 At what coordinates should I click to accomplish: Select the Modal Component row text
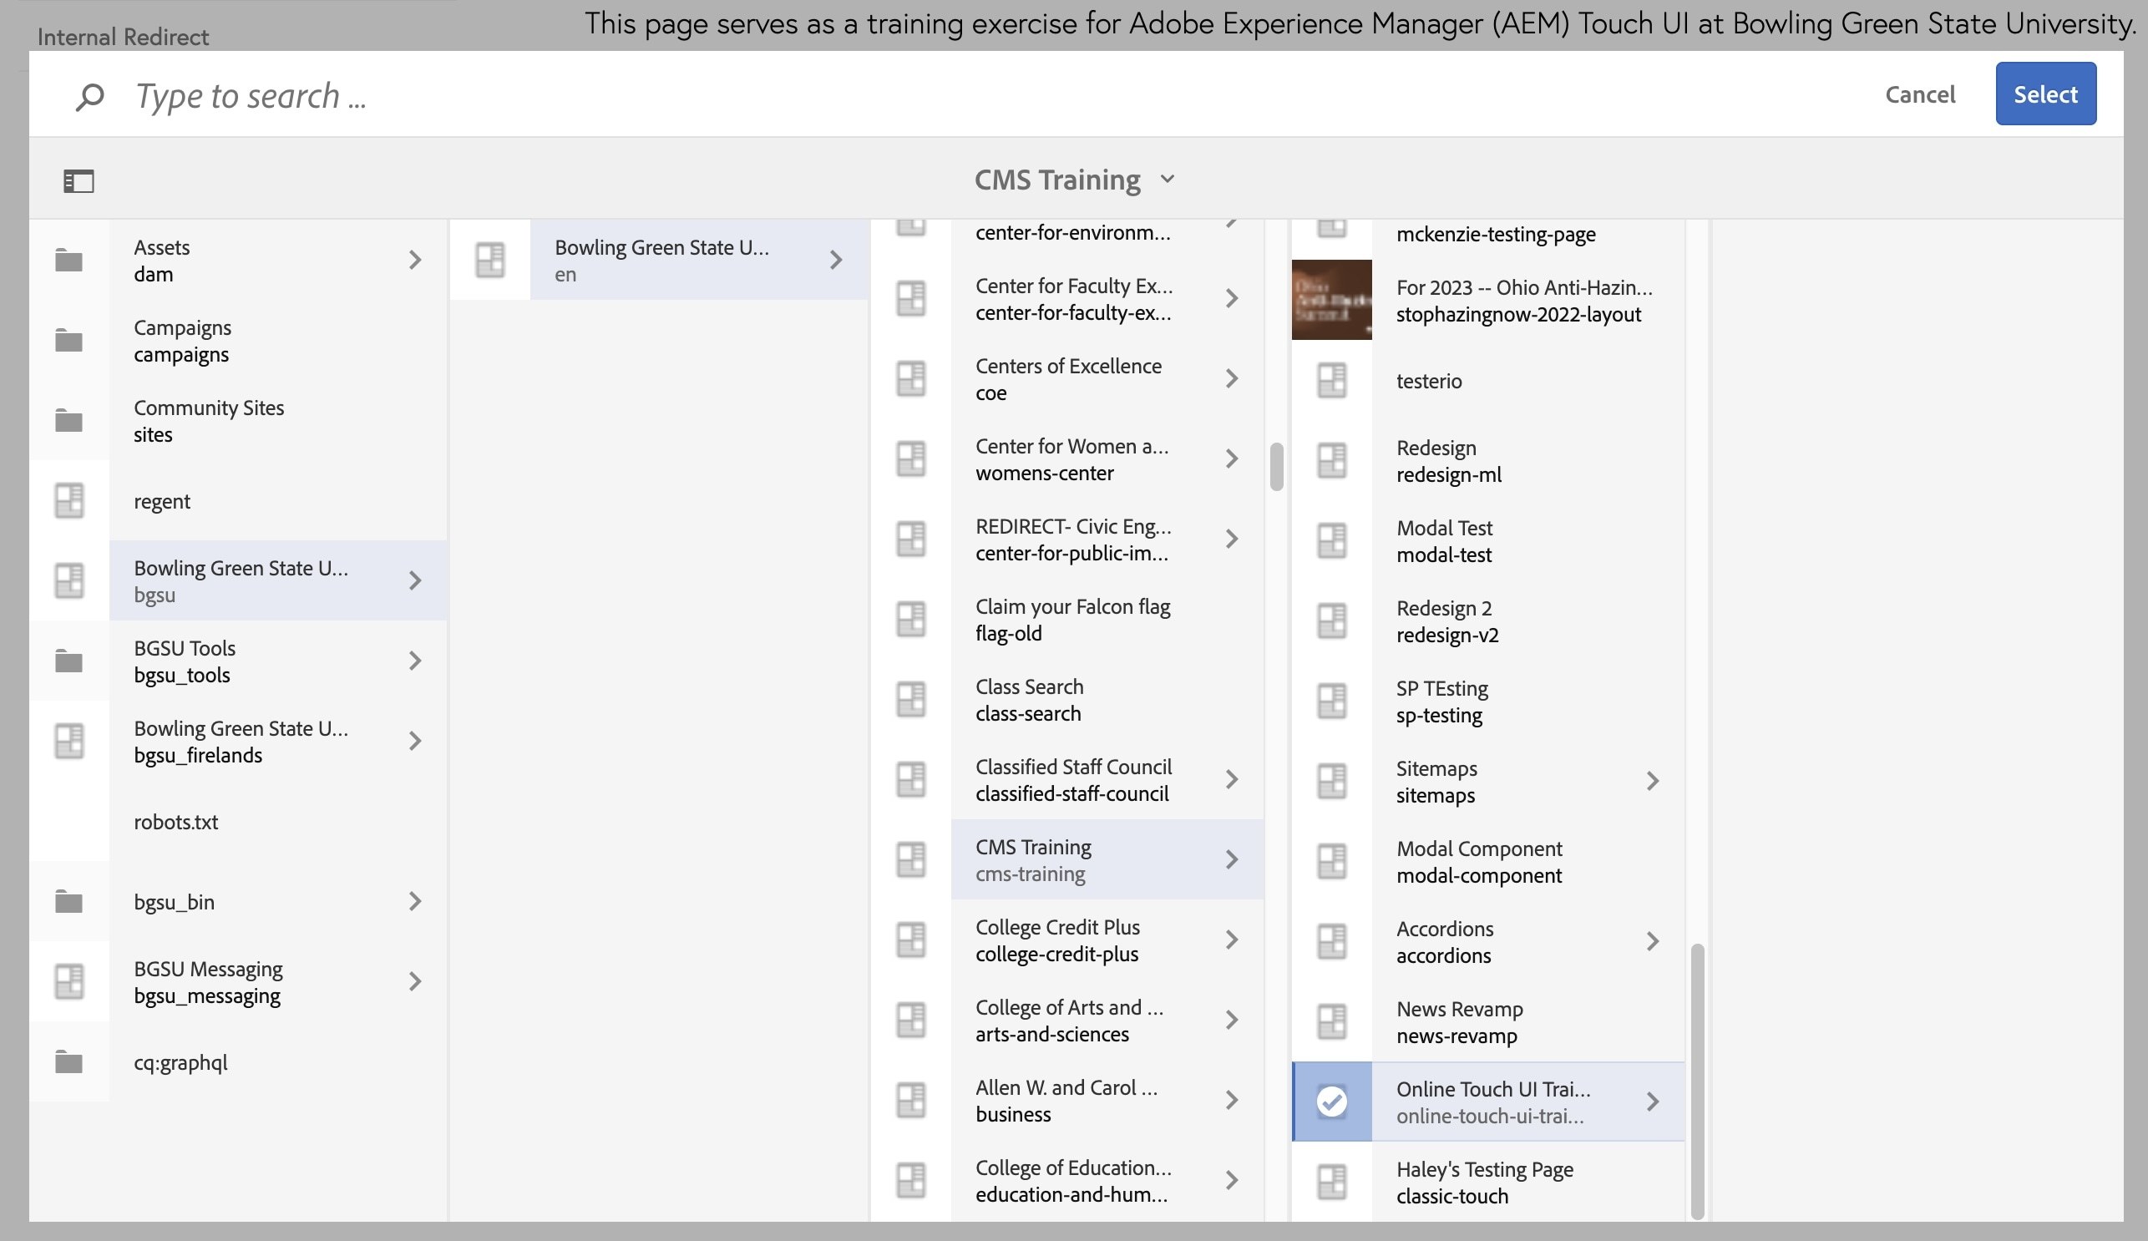(1479, 862)
